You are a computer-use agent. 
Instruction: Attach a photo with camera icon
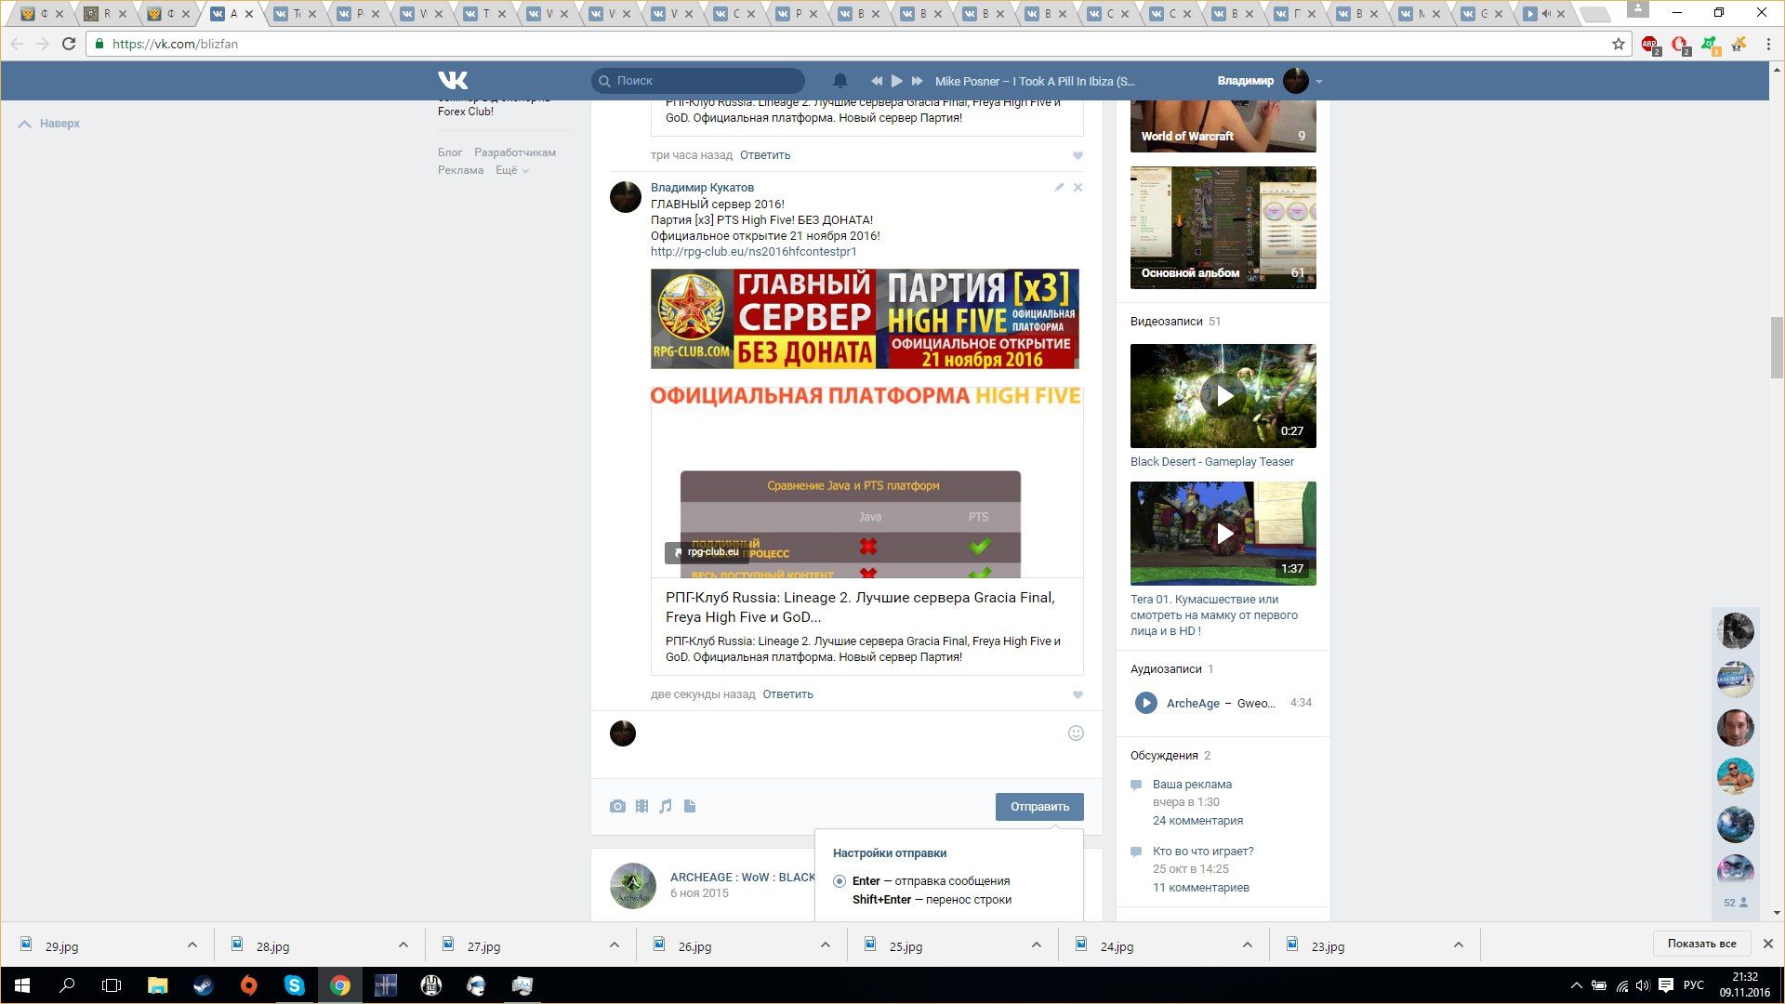click(617, 806)
